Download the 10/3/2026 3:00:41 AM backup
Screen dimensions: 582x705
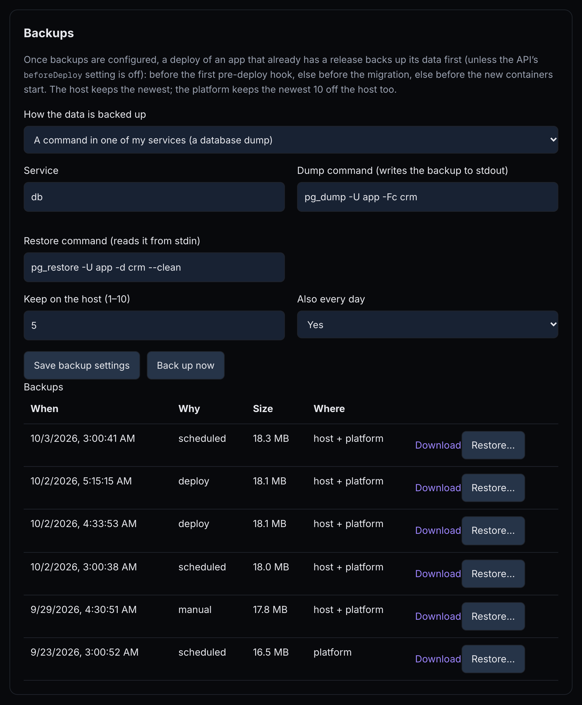(x=438, y=445)
